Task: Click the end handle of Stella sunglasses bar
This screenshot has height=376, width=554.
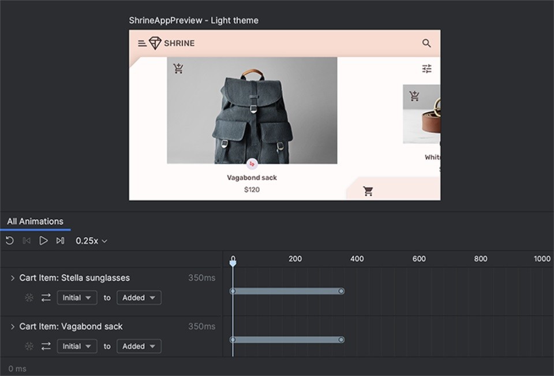Action: [341, 291]
